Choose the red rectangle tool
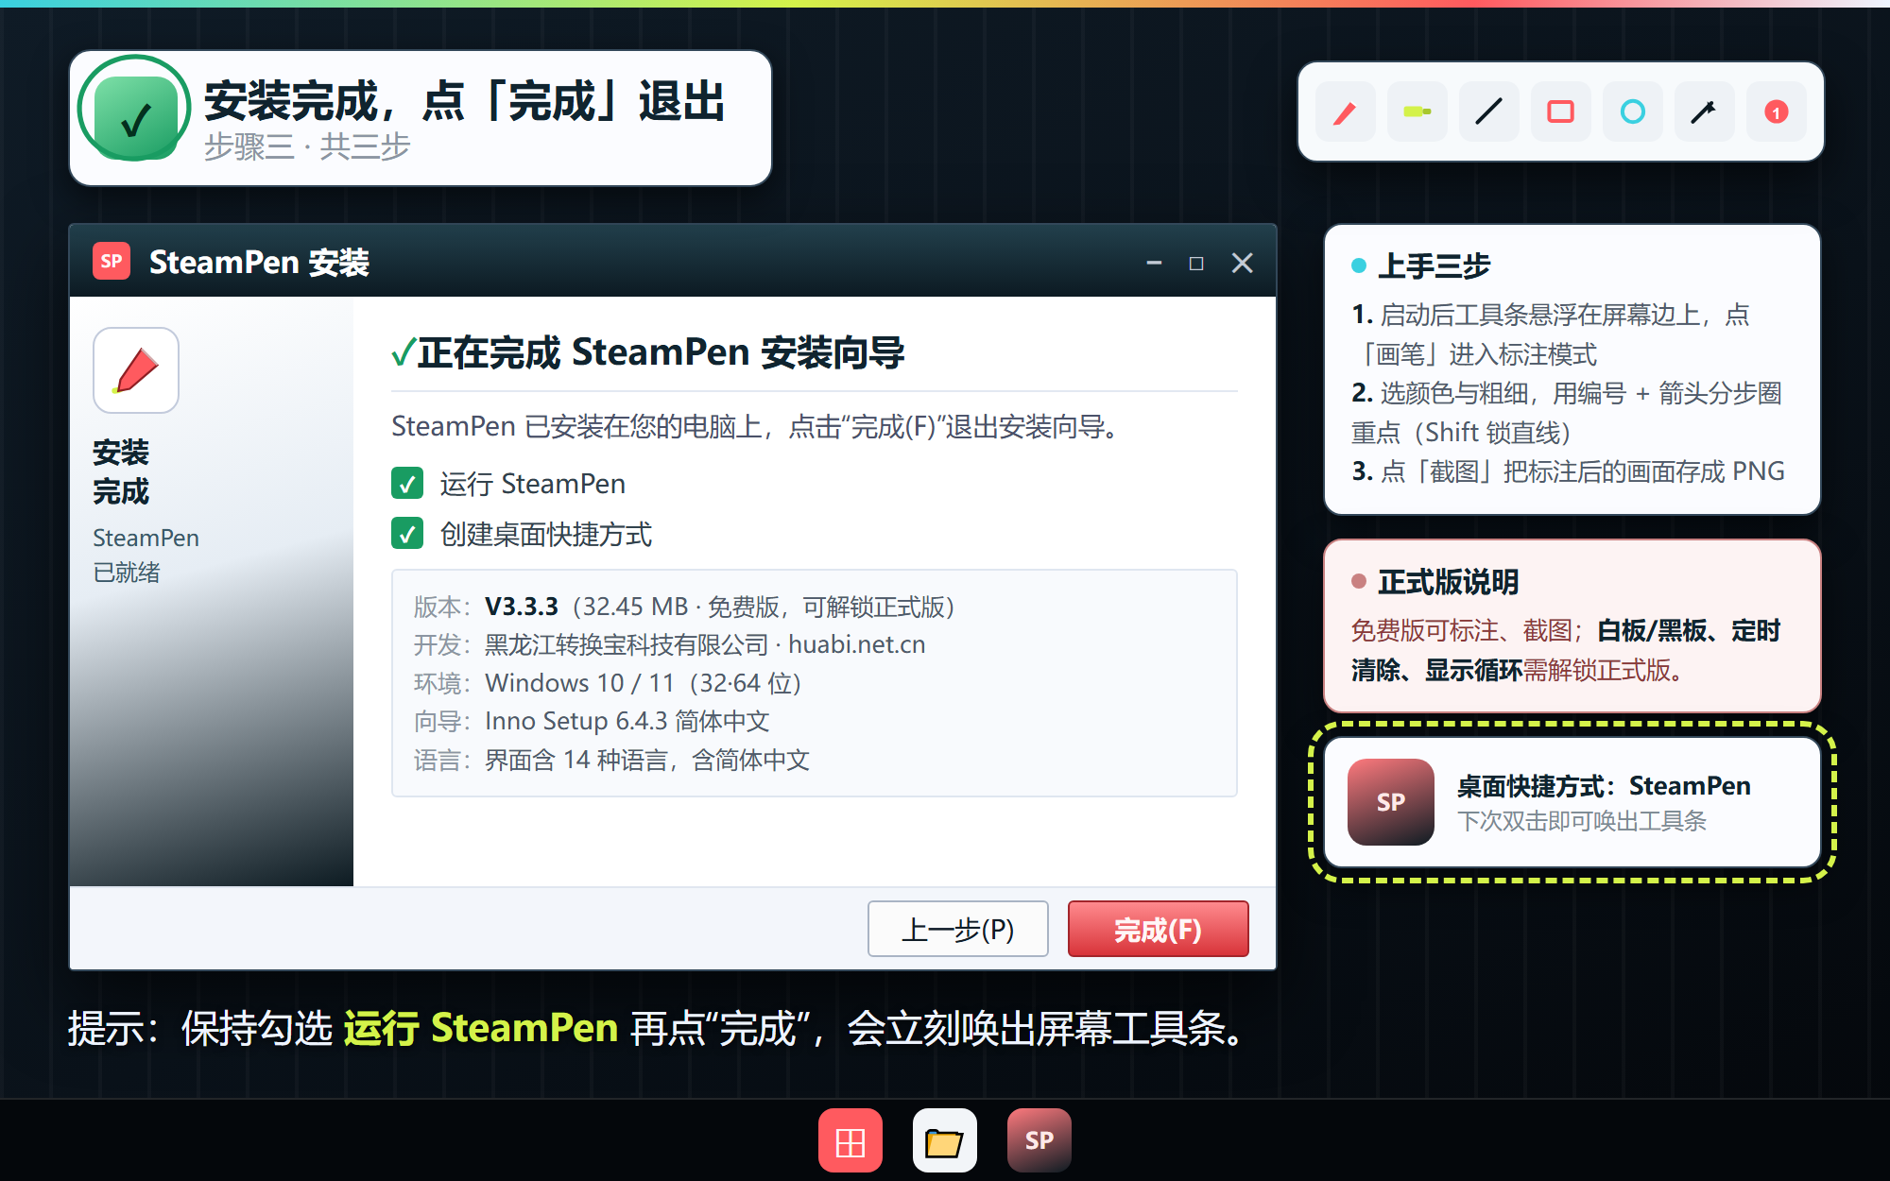Viewport: 1890px width, 1181px height. [x=1560, y=112]
